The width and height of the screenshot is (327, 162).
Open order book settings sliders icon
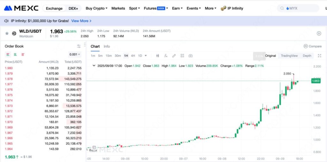[79, 46]
